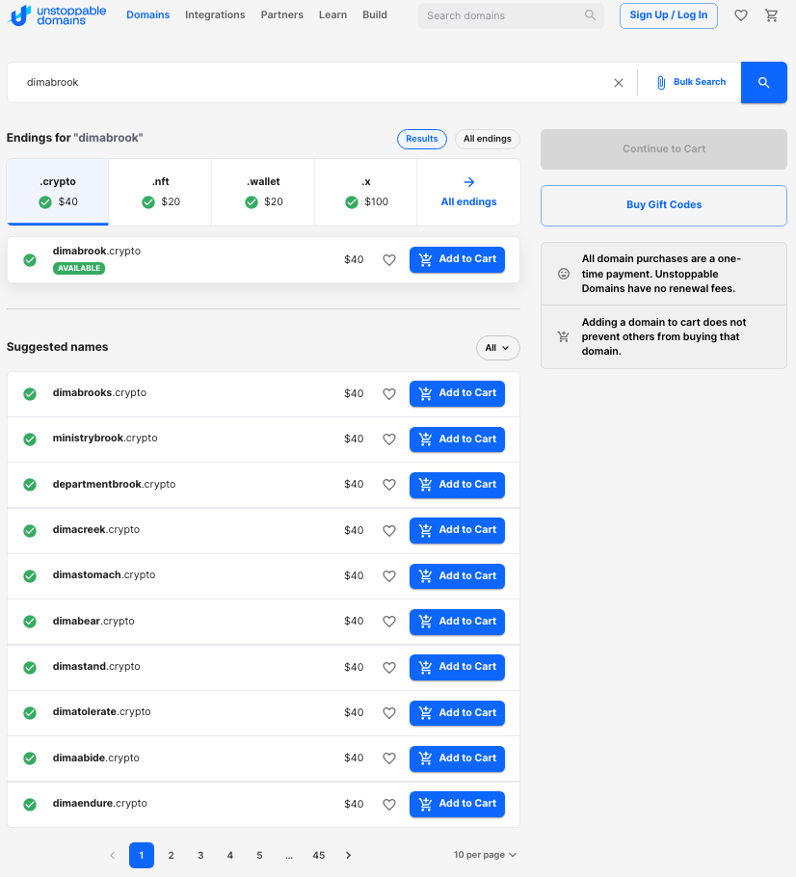The width and height of the screenshot is (796, 877).
Task: Select the .x ending tab
Action: click(366, 192)
